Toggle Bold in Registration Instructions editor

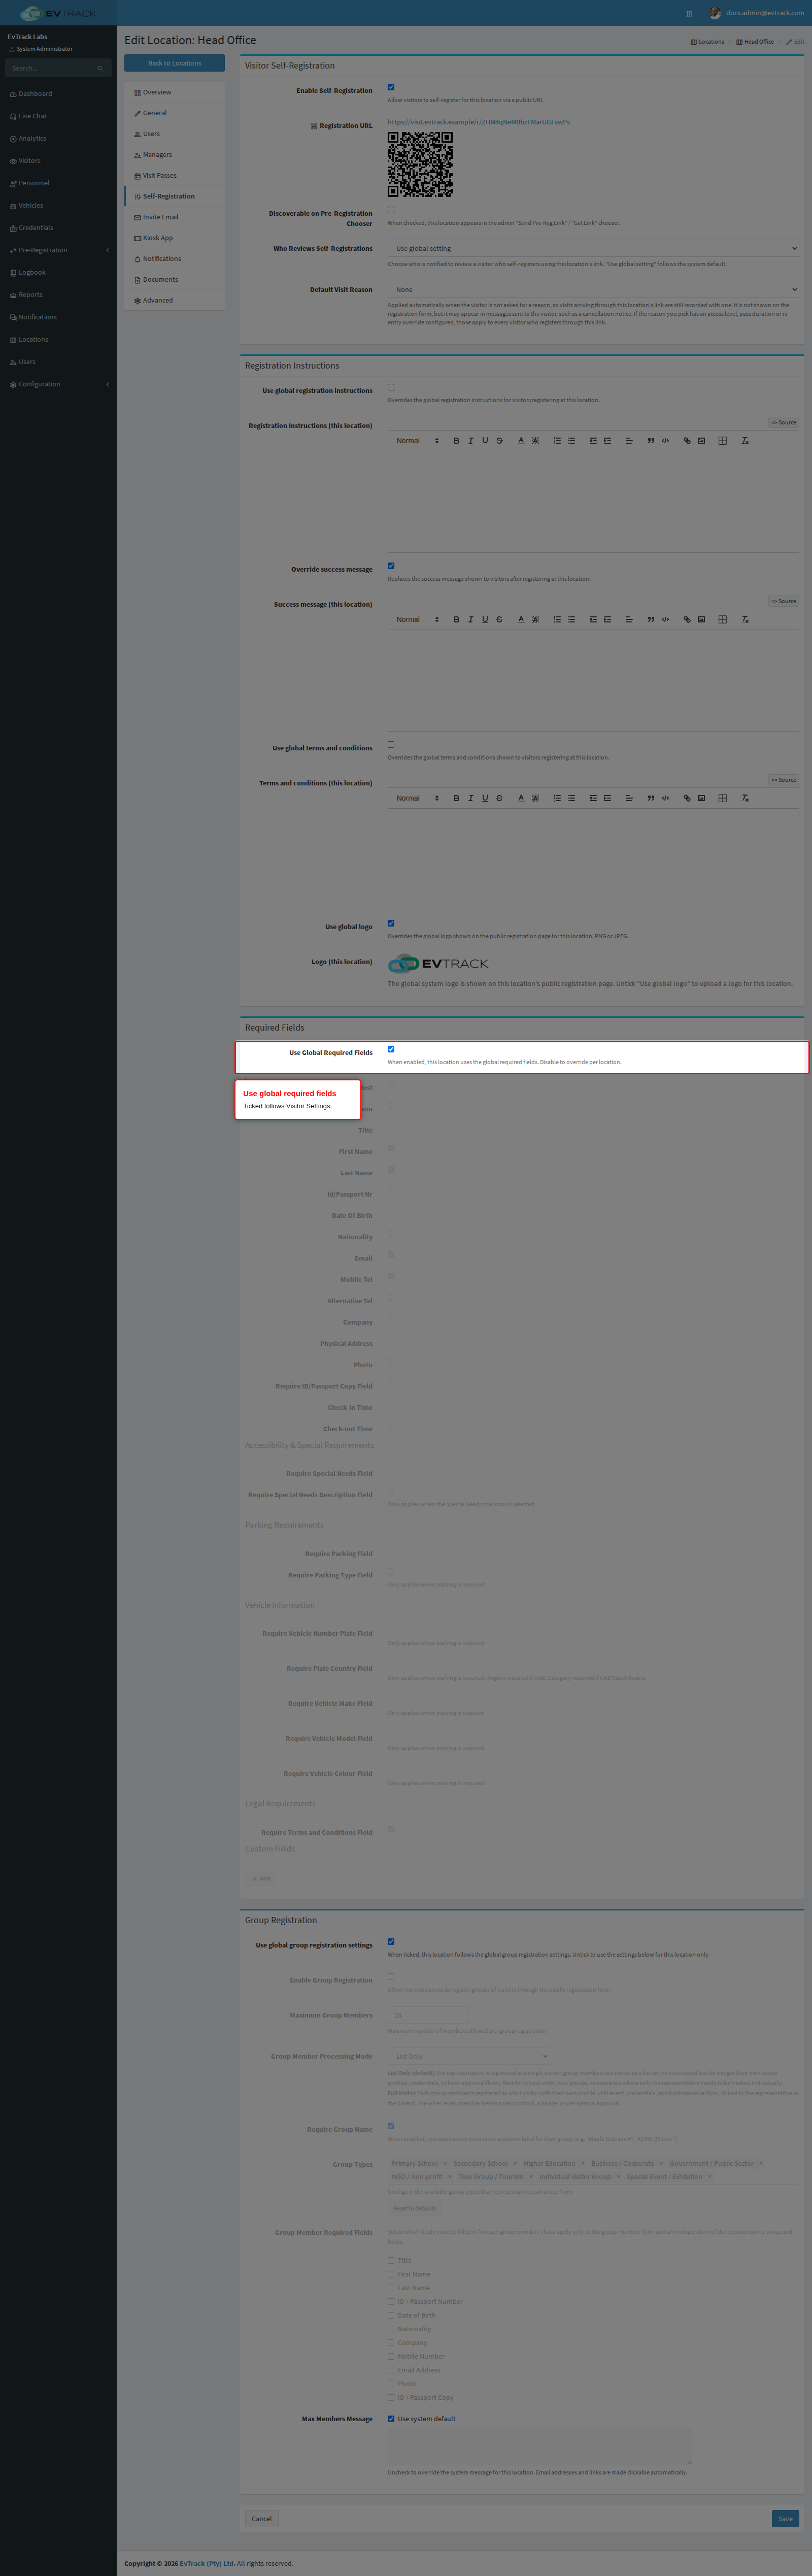[456, 441]
